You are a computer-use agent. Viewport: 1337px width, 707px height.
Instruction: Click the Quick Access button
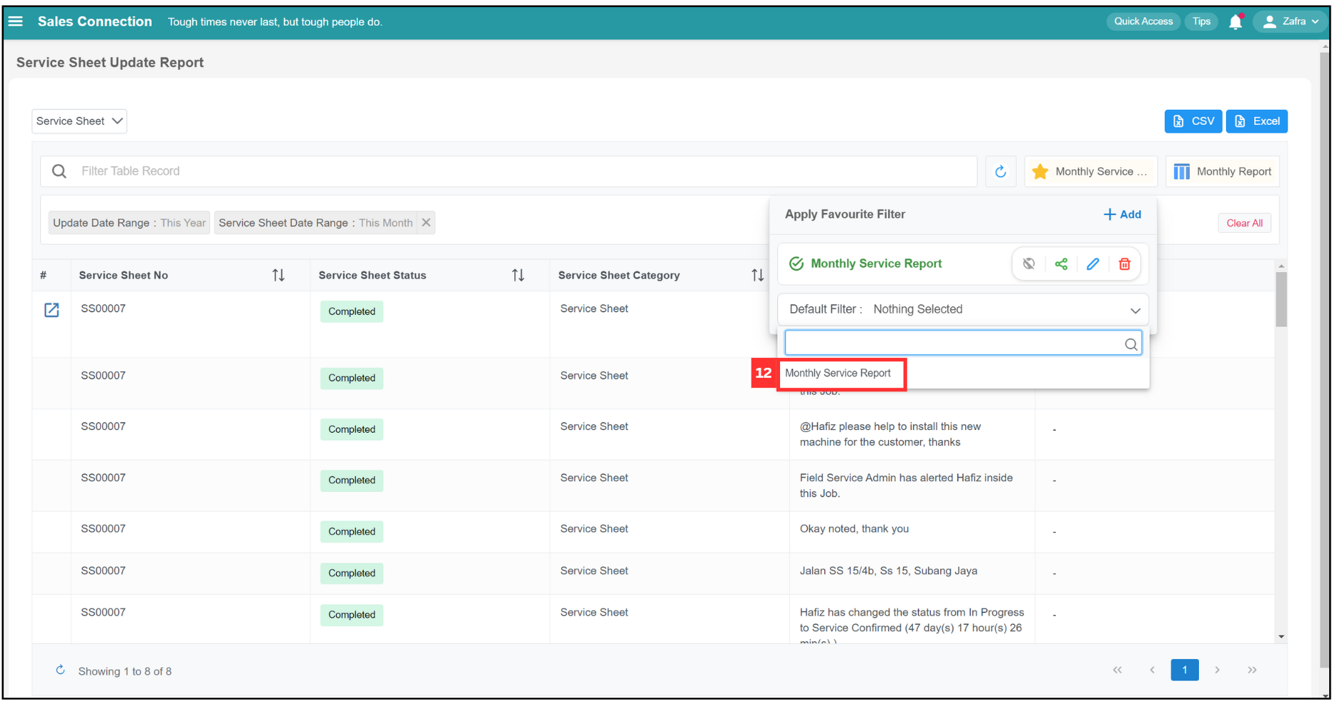click(x=1143, y=21)
